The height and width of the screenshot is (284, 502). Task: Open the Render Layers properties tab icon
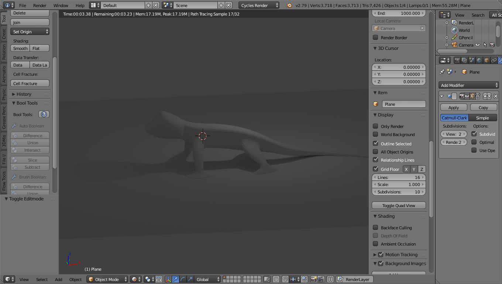pos(464,60)
